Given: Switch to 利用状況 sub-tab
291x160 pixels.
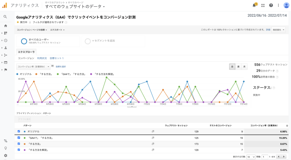Looking at the screenshot, I should click(42, 58).
